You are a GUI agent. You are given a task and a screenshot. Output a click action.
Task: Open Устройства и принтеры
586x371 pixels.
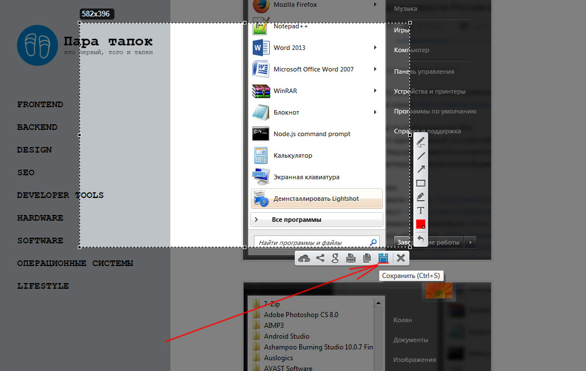429,91
